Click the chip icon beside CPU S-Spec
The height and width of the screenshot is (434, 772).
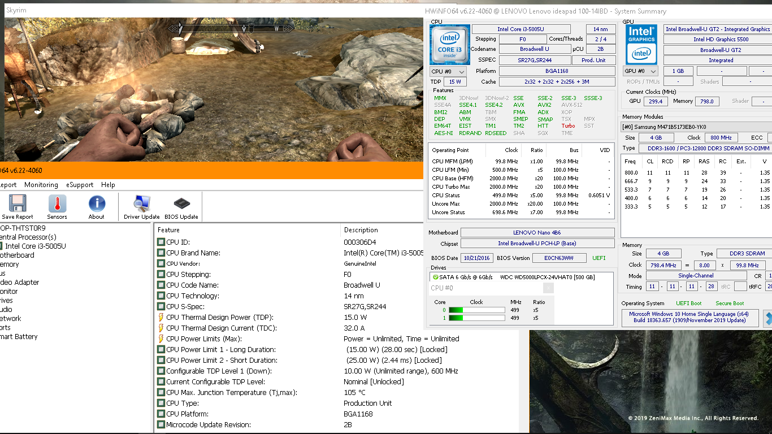pos(161,307)
